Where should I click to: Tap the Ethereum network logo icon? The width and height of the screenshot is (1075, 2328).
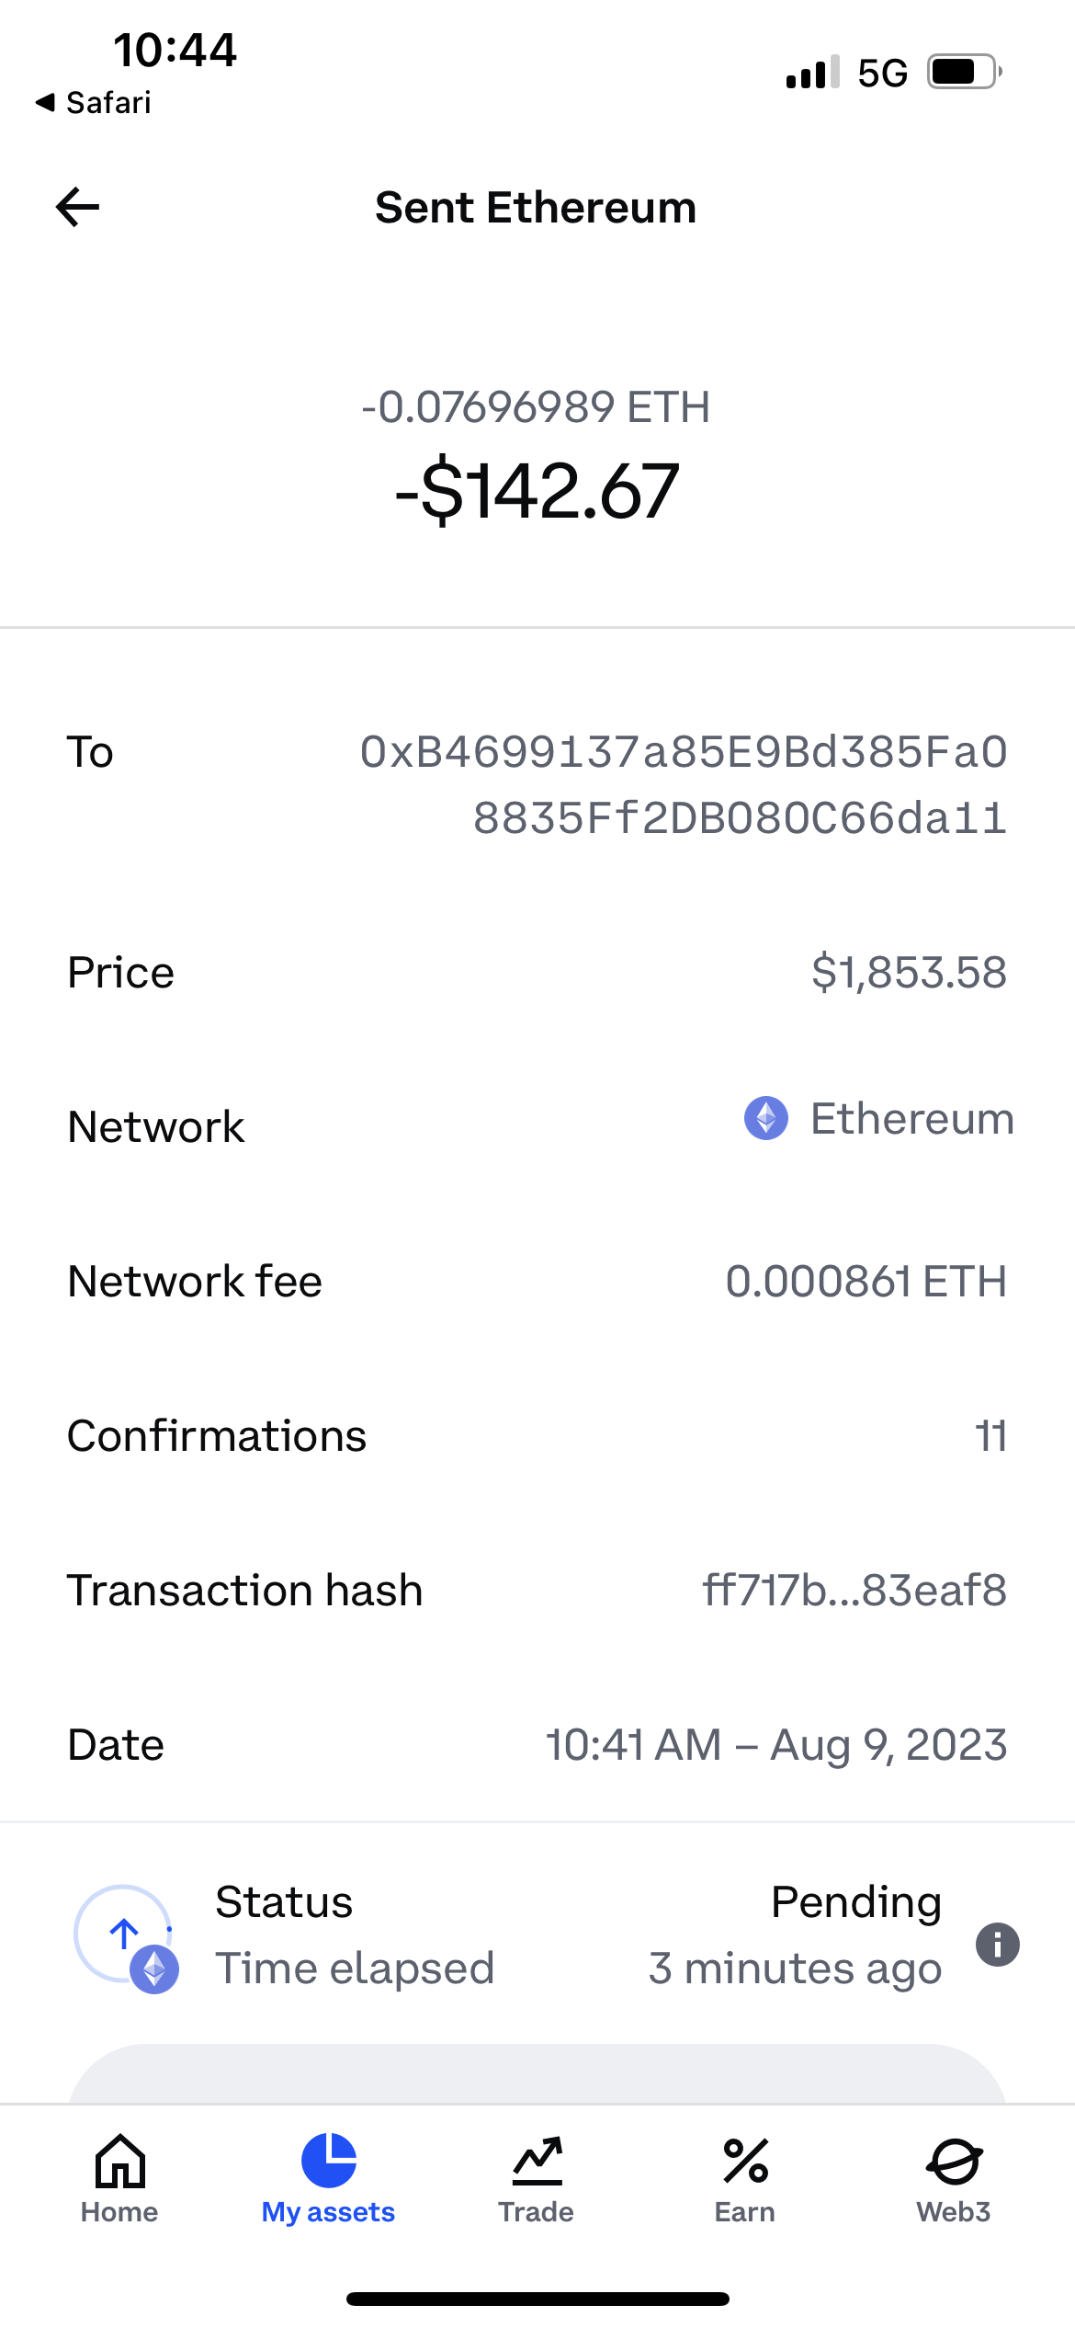tap(765, 1119)
